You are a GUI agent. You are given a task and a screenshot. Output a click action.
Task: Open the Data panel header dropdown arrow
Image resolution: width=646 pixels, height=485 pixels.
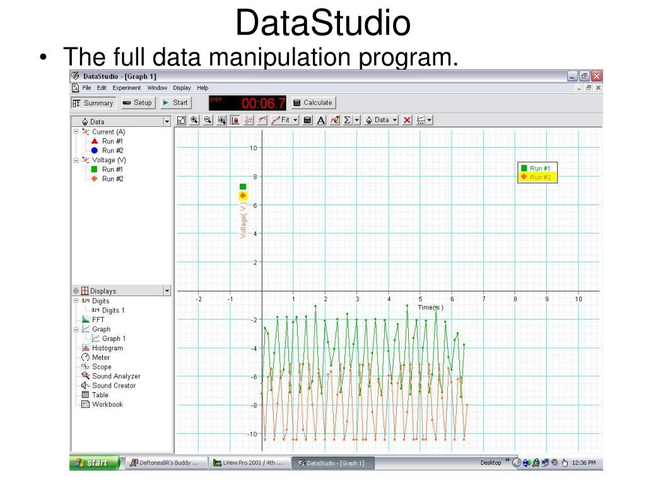pos(167,122)
